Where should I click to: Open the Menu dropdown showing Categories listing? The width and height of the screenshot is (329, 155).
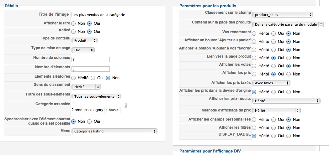click(x=114, y=131)
